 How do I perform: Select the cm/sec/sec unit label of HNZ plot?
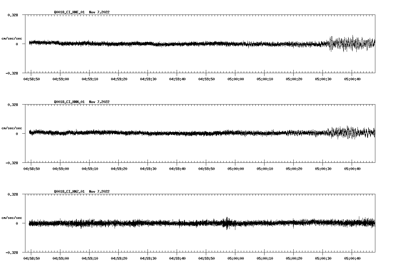[12, 218]
